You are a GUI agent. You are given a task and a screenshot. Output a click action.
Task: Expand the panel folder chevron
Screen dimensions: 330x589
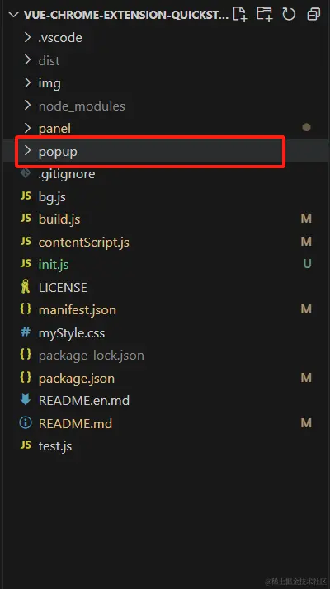tap(27, 128)
